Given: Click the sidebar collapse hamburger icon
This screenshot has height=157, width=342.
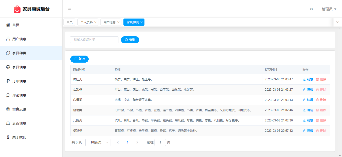Looking at the screenshot, I should pyautogui.click(x=70, y=9).
